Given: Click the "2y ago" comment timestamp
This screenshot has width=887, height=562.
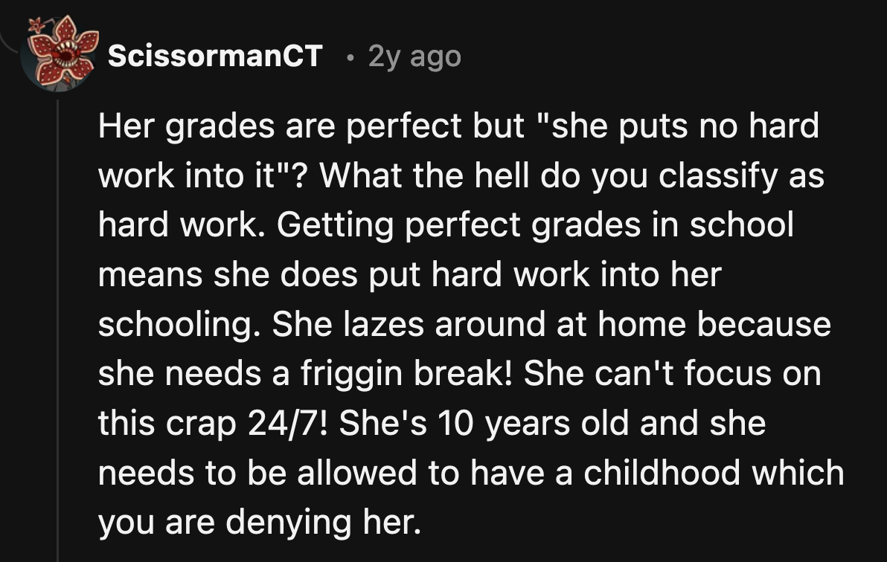Looking at the screenshot, I should [x=414, y=56].
